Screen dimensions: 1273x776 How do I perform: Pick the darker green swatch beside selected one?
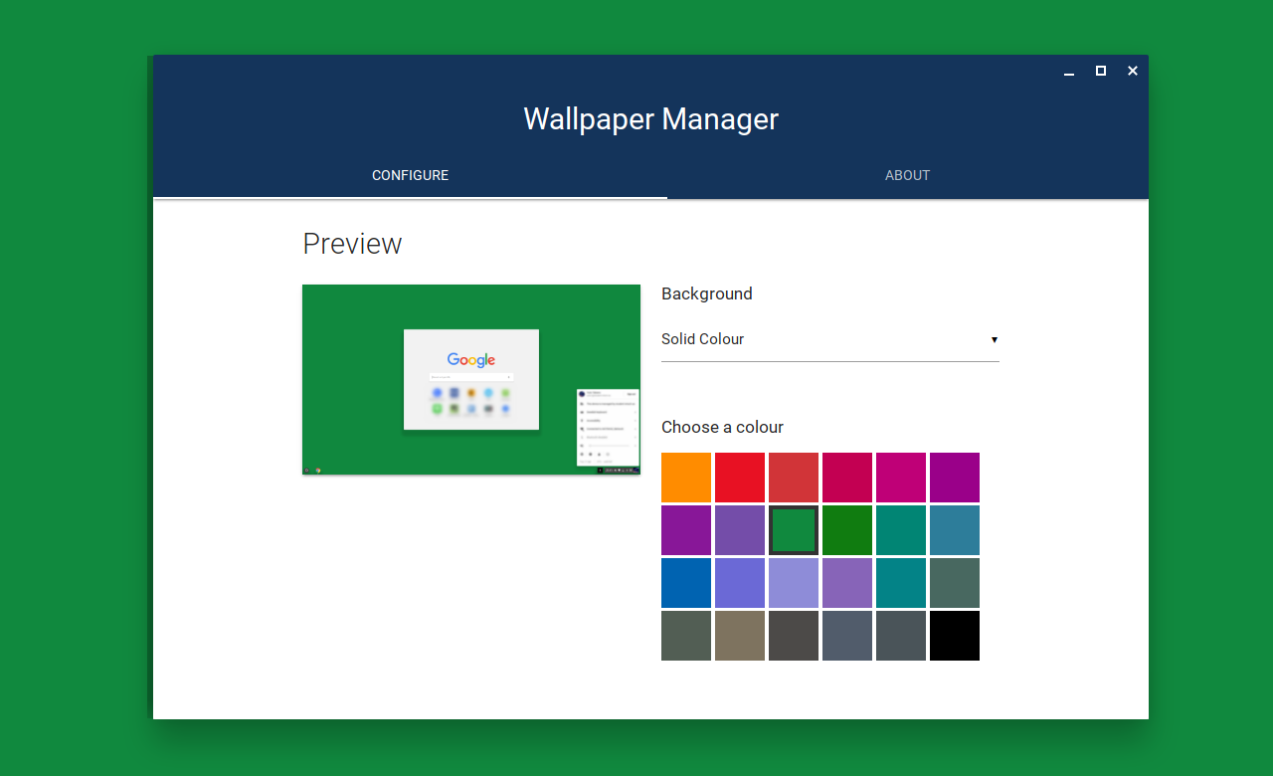(847, 530)
